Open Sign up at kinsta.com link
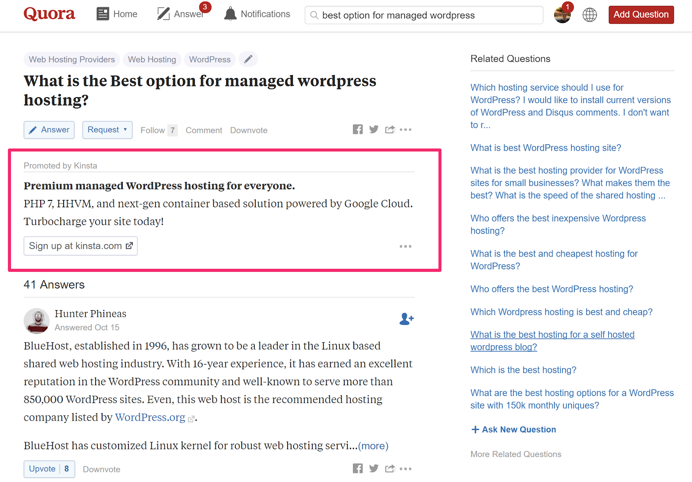This screenshot has width=692, height=482. pyautogui.click(x=80, y=246)
